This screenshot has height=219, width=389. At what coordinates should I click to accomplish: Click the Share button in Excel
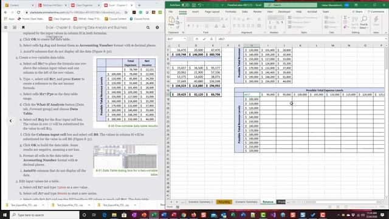[357, 12]
